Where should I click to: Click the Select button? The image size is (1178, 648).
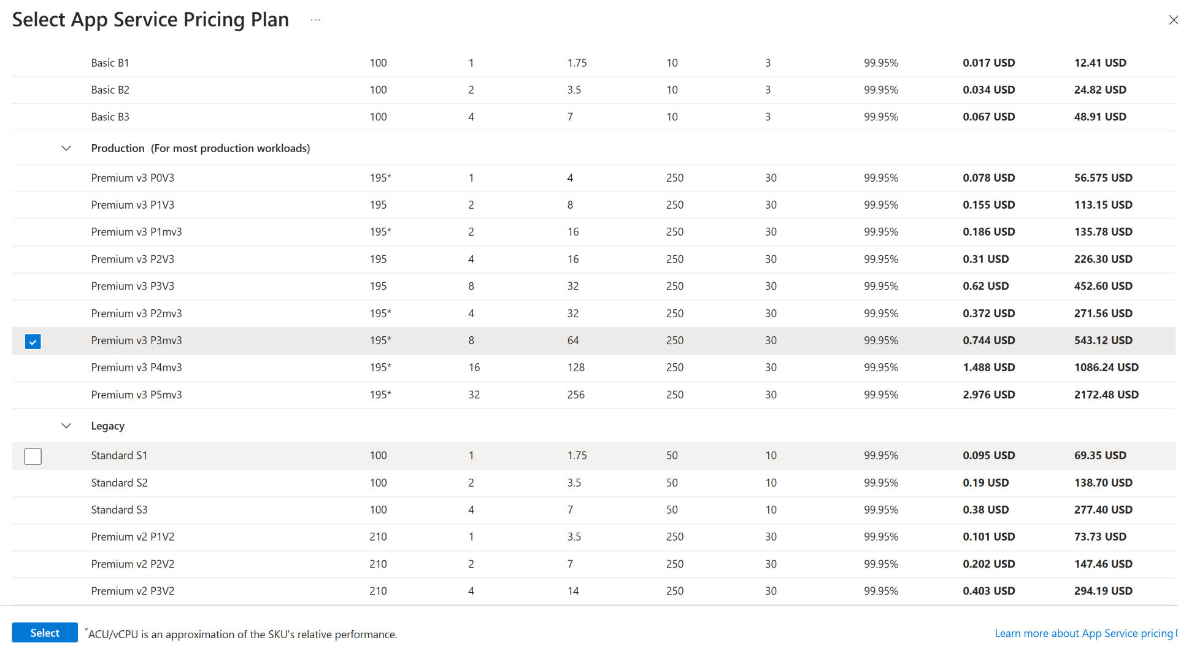point(45,633)
